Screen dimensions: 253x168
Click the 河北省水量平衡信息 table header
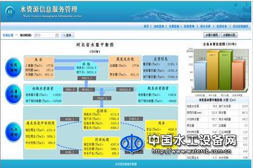coord(217,100)
